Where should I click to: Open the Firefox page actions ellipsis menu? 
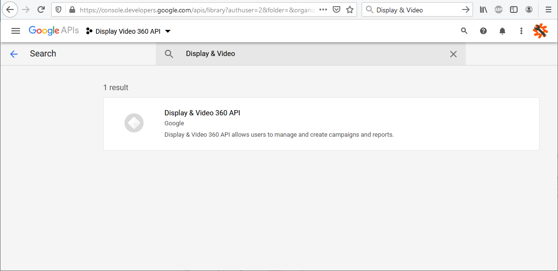tap(323, 9)
